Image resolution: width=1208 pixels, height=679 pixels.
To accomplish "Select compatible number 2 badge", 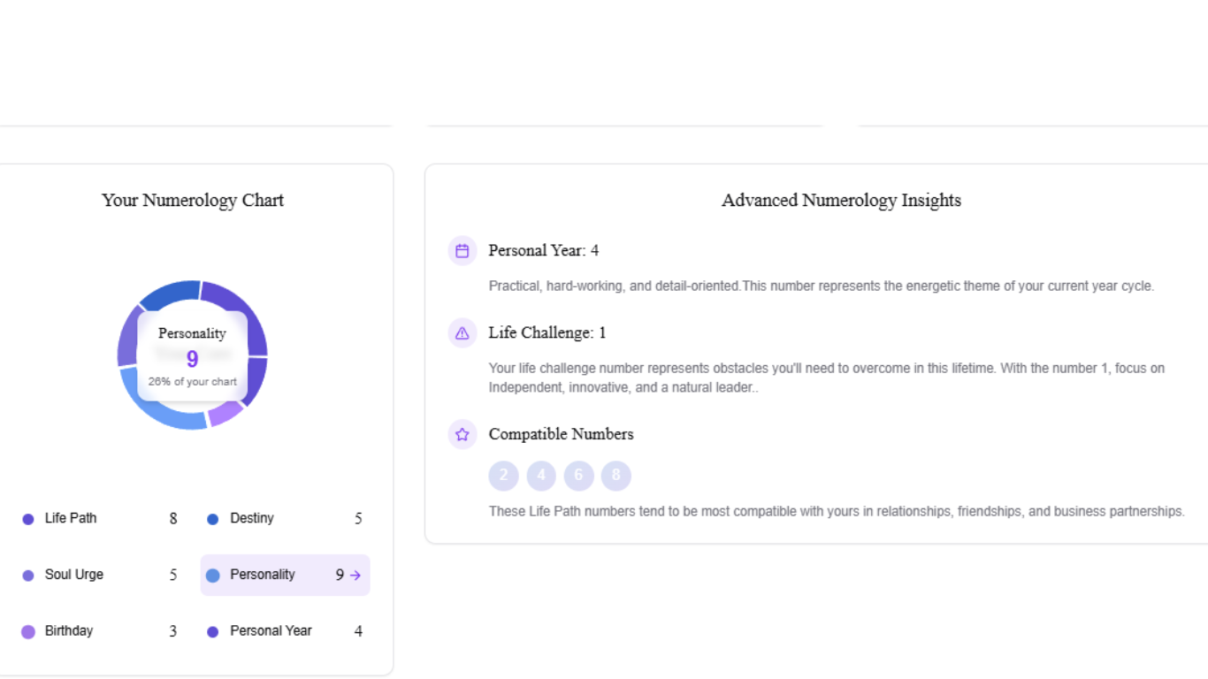I will [x=503, y=476].
